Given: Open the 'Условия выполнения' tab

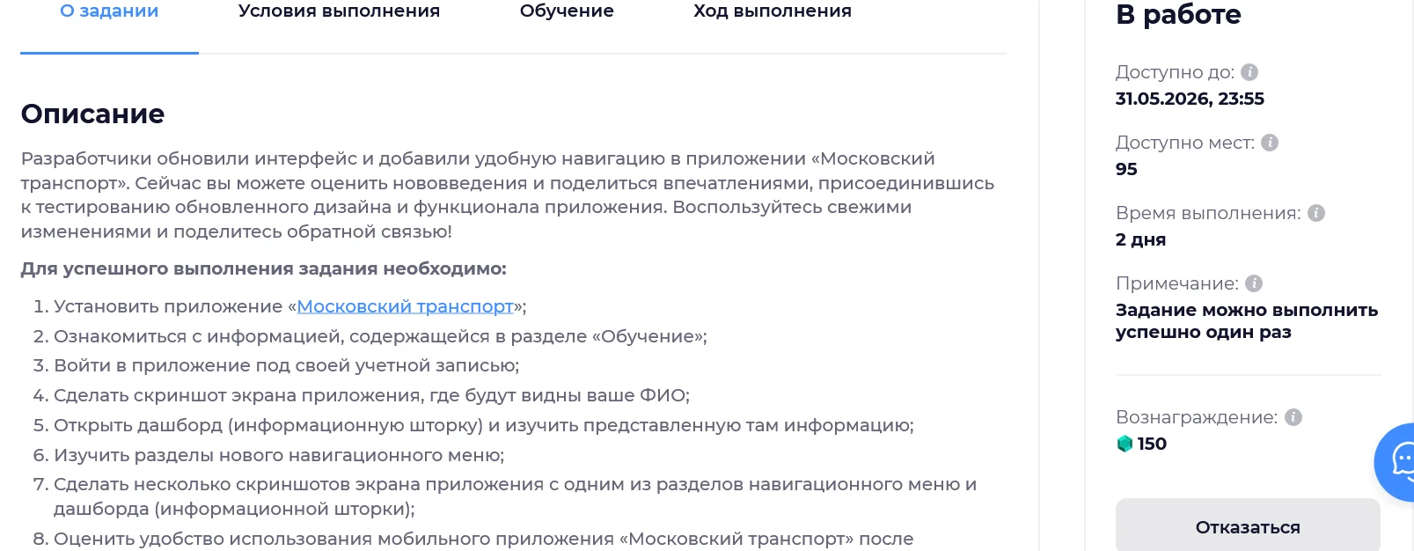Looking at the screenshot, I should click(x=339, y=11).
